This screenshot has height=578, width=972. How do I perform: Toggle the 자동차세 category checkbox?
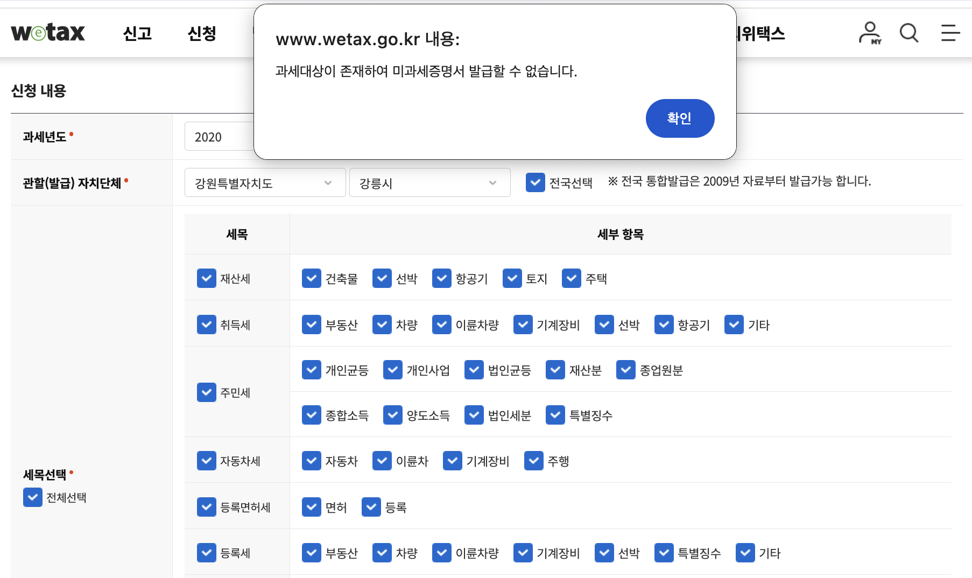click(x=206, y=461)
